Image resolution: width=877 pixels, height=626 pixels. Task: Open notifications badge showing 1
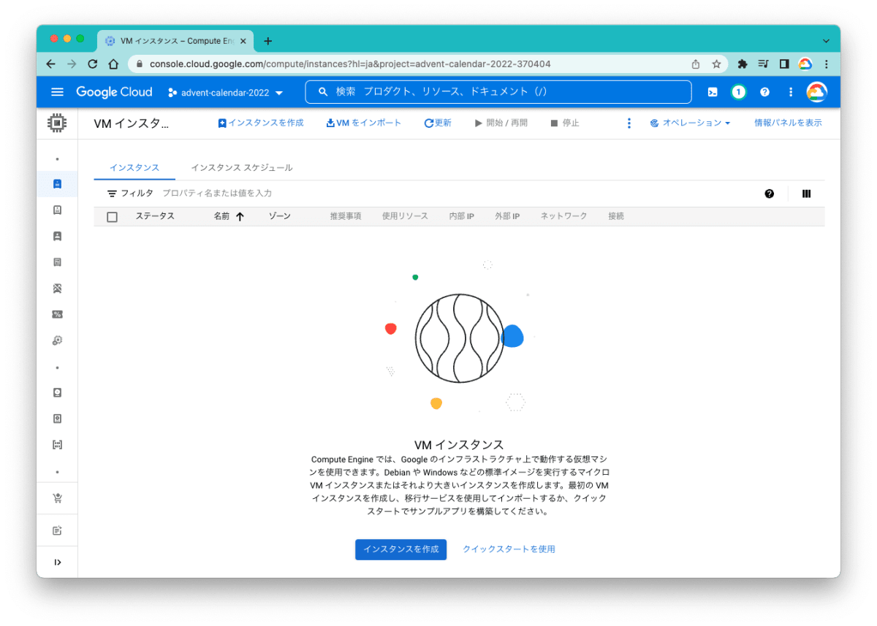click(738, 92)
